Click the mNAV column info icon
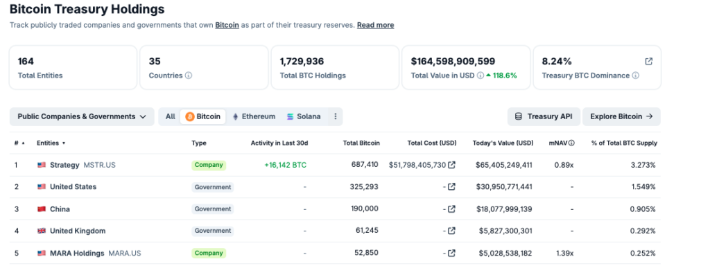Image resolution: width=710 pixels, height=266 pixels. click(571, 143)
